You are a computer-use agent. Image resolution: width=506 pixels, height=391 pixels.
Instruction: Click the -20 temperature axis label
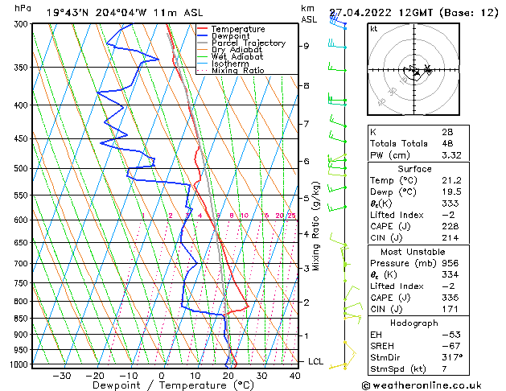[x=95, y=376]
